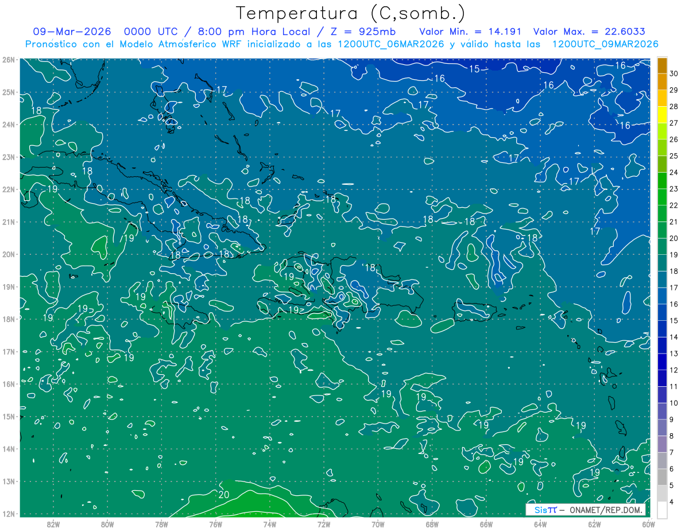689x532 pixels.
Task: Click latitude label "24N"
Action: (9, 125)
